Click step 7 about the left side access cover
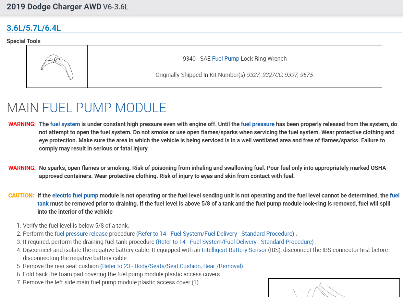The height and width of the screenshot is (297, 403). coord(111,282)
